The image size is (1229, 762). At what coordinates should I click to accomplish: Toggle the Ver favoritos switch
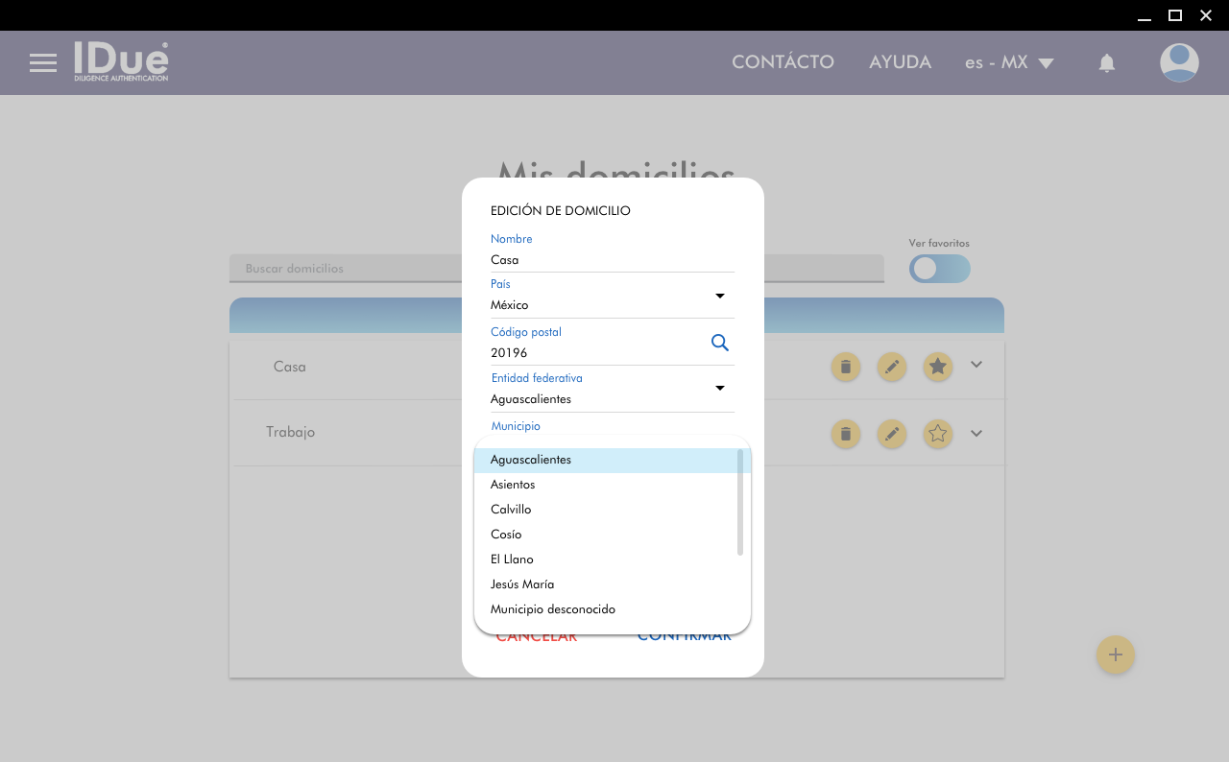[939, 269]
